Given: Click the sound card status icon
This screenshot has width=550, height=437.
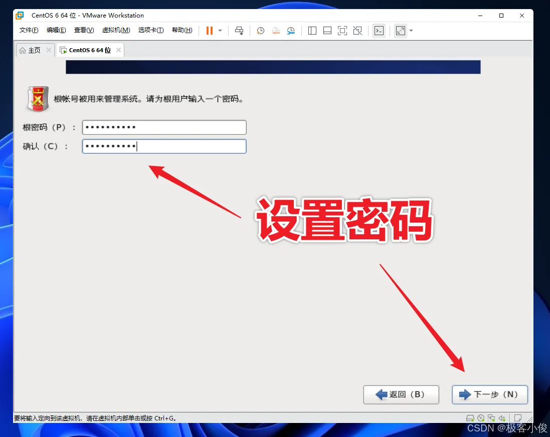Looking at the screenshot, I should (502, 418).
